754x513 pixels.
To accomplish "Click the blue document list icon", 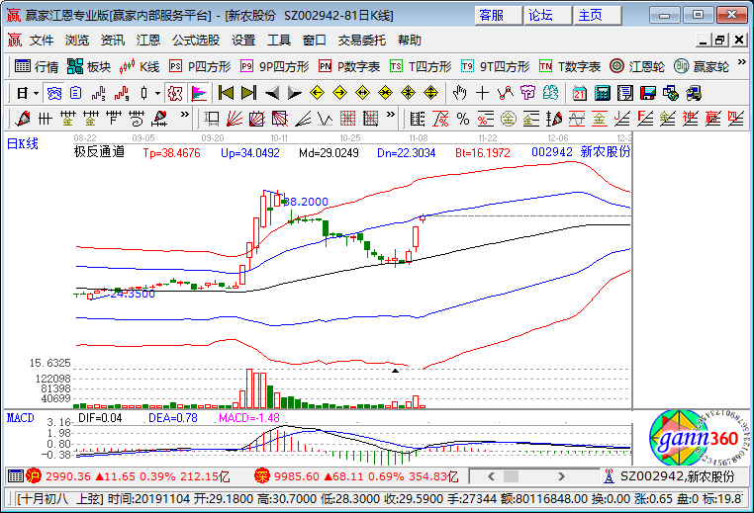I will click(x=75, y=93).
